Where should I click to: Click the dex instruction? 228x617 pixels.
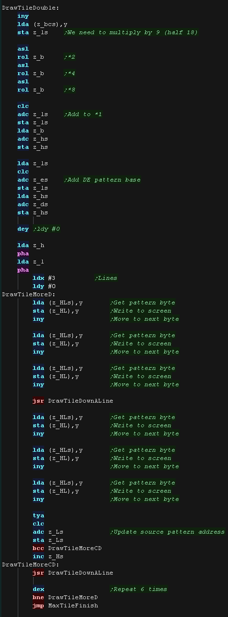pos(38,589)
